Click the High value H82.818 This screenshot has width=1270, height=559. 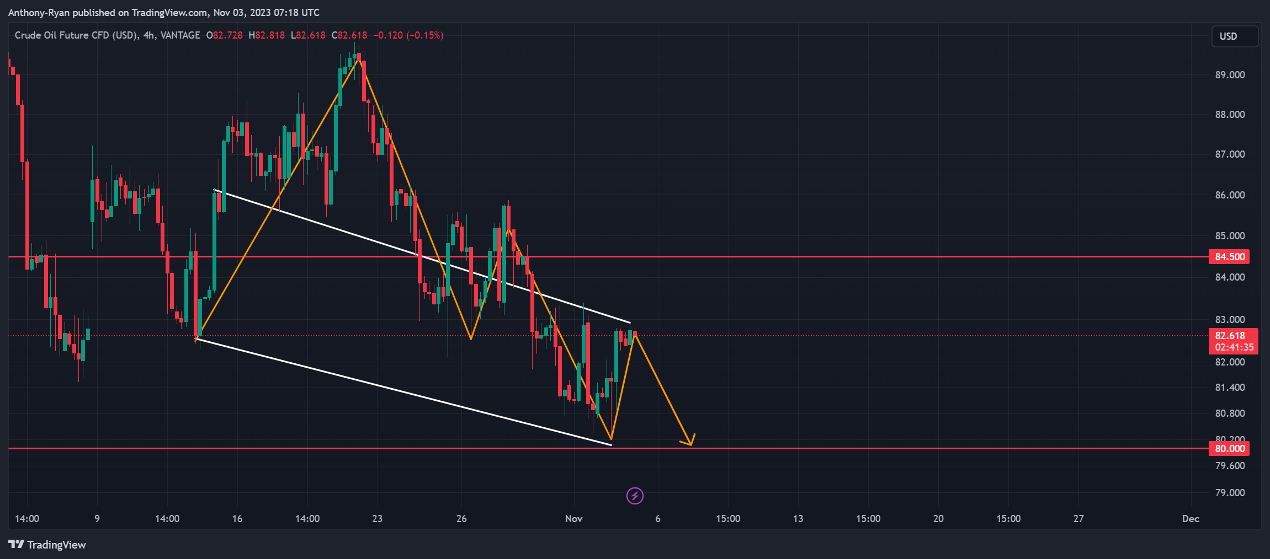tap(267, 35)
